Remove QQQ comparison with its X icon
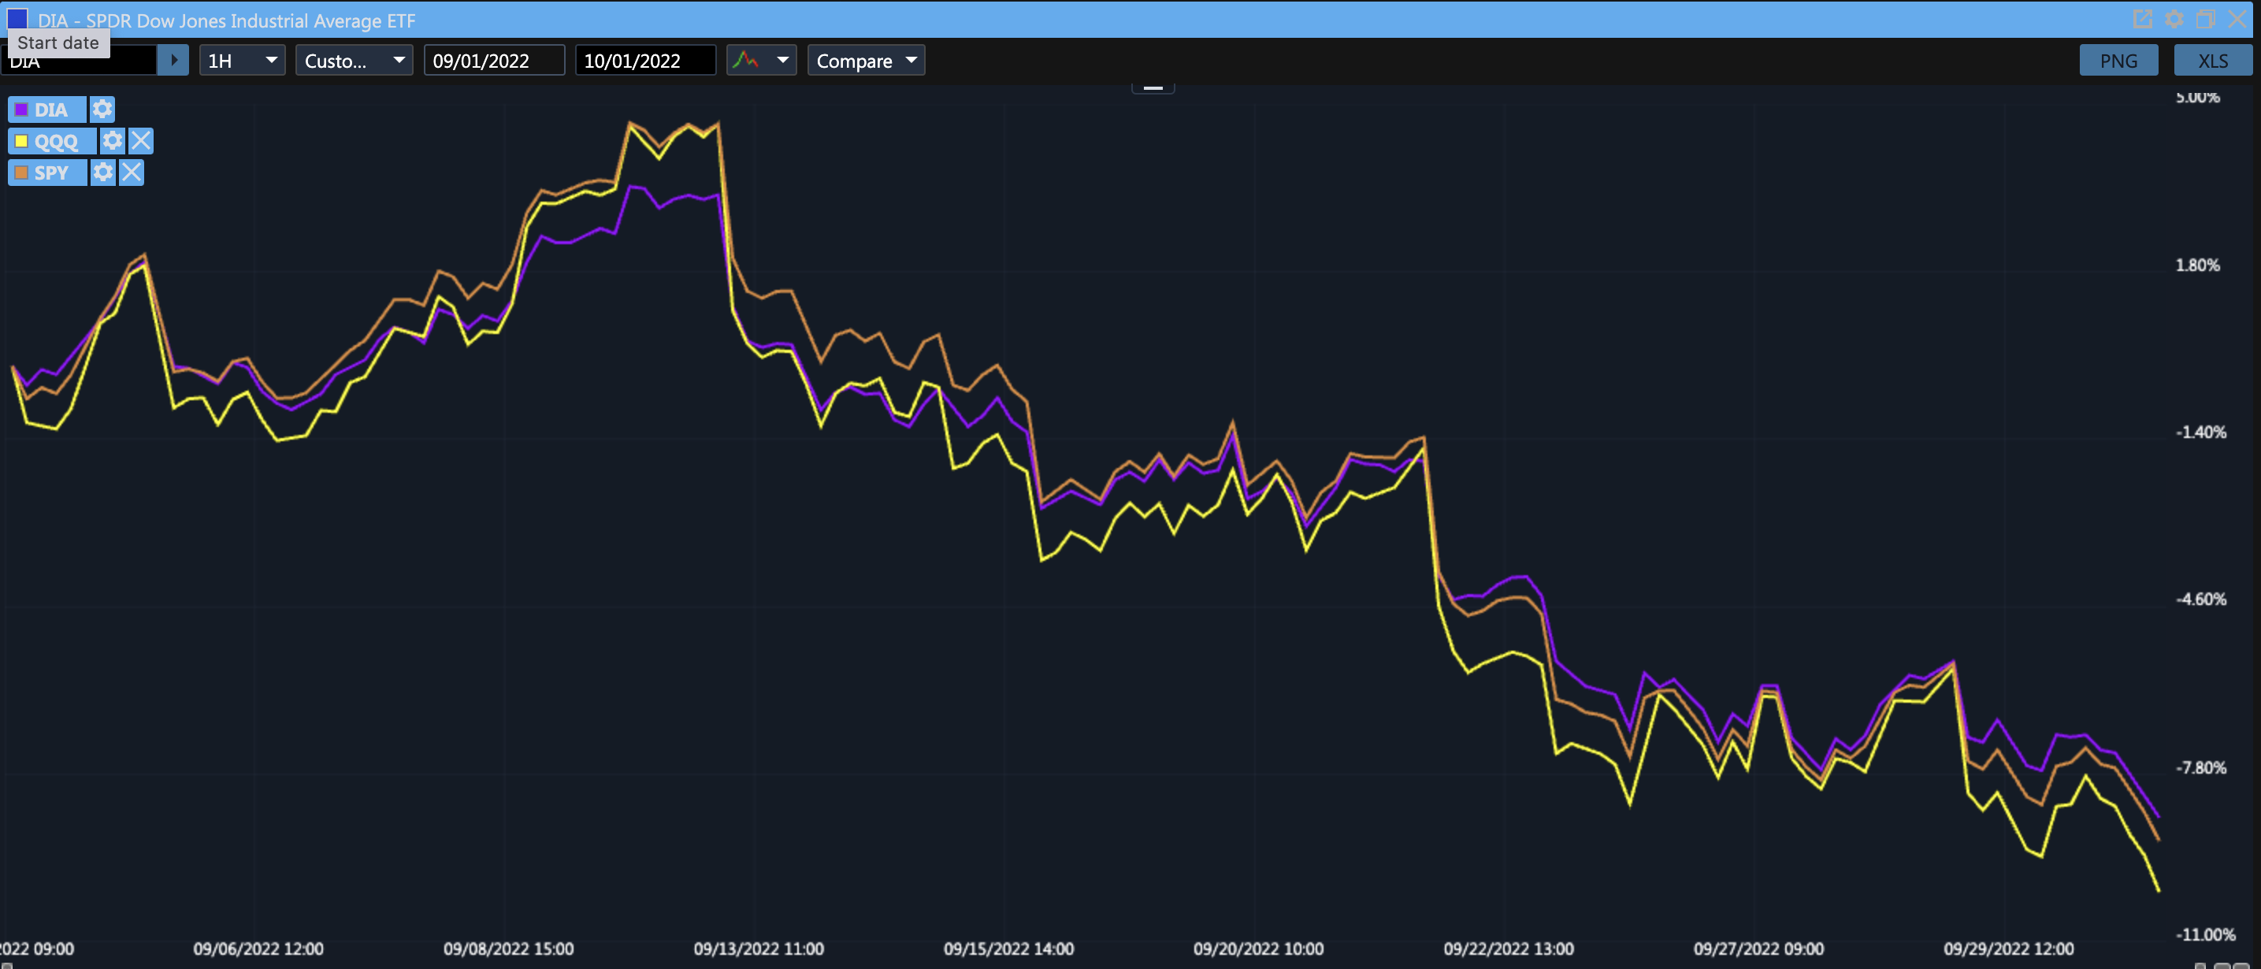This screenshot has height=969, width=2261. click(x=141, y=141)
